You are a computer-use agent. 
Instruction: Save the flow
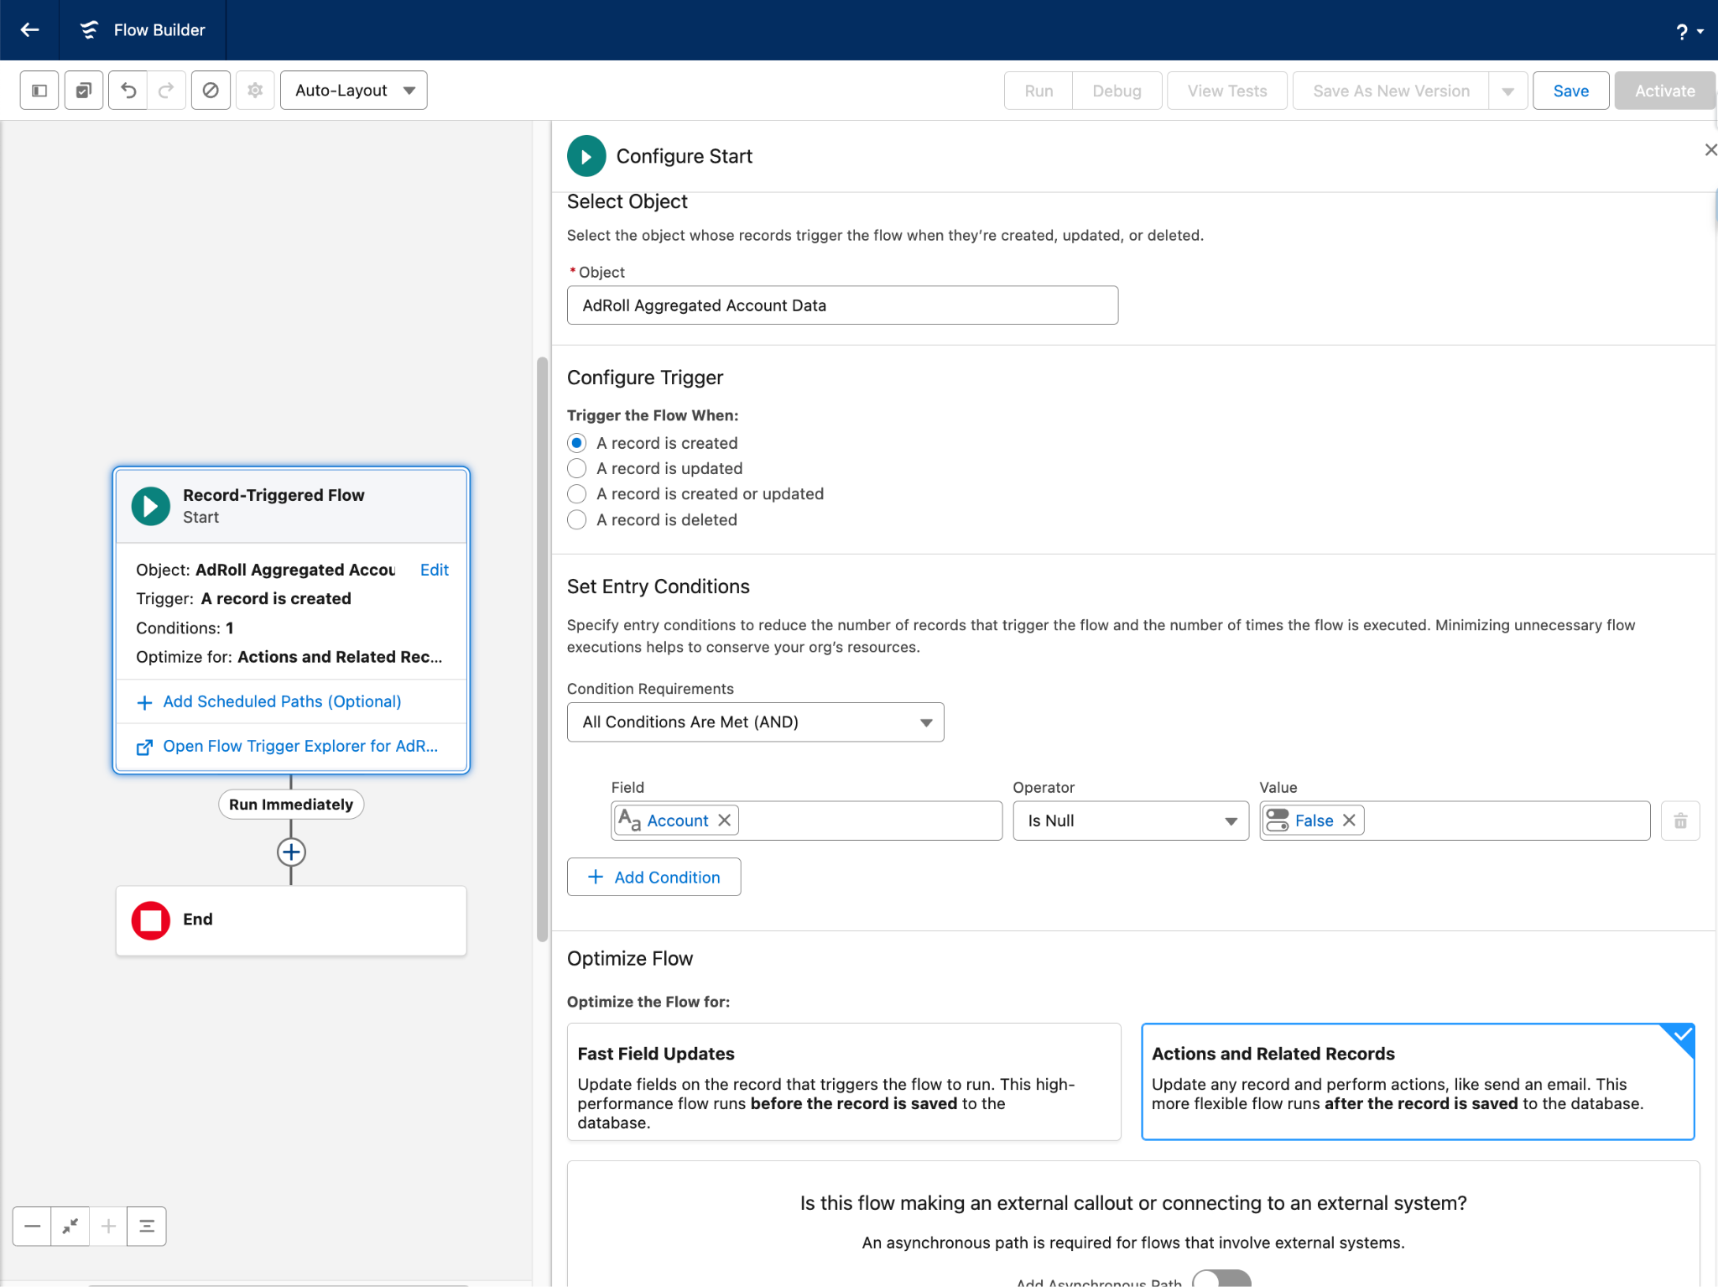pos(1570,91)
